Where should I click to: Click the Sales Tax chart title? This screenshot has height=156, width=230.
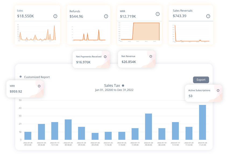click(x=112, y=86)
